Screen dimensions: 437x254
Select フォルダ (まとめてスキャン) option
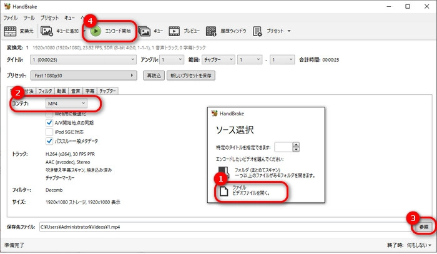point(267,173)
